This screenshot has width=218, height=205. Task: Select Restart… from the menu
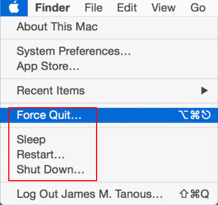[x=109, y=154]
